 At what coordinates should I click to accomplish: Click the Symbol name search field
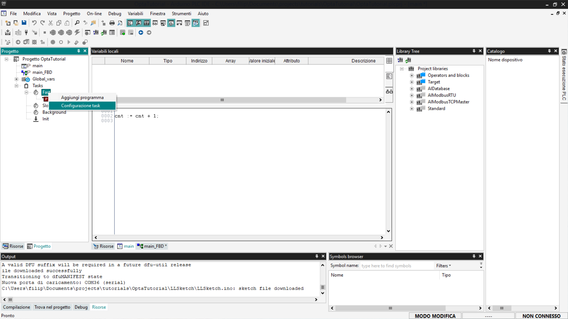point(396,266)
